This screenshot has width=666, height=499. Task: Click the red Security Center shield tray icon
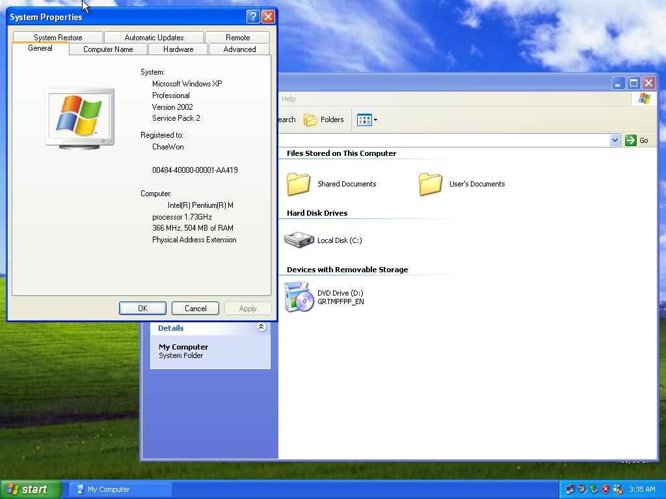tap(606, 489)
